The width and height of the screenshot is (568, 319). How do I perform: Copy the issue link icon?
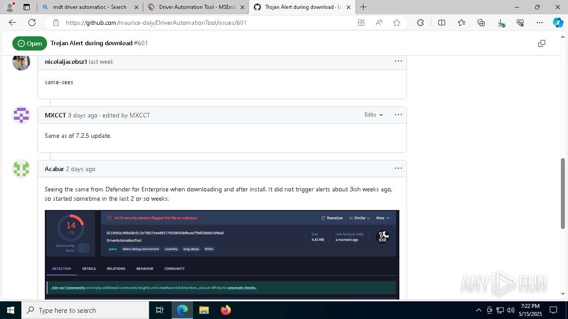click(541, 43)
